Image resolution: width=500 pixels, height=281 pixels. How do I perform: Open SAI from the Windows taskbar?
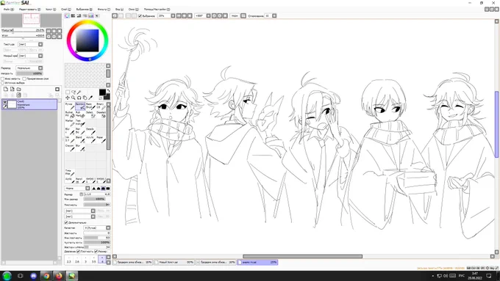pyautogui.click(x=72, y=276)
